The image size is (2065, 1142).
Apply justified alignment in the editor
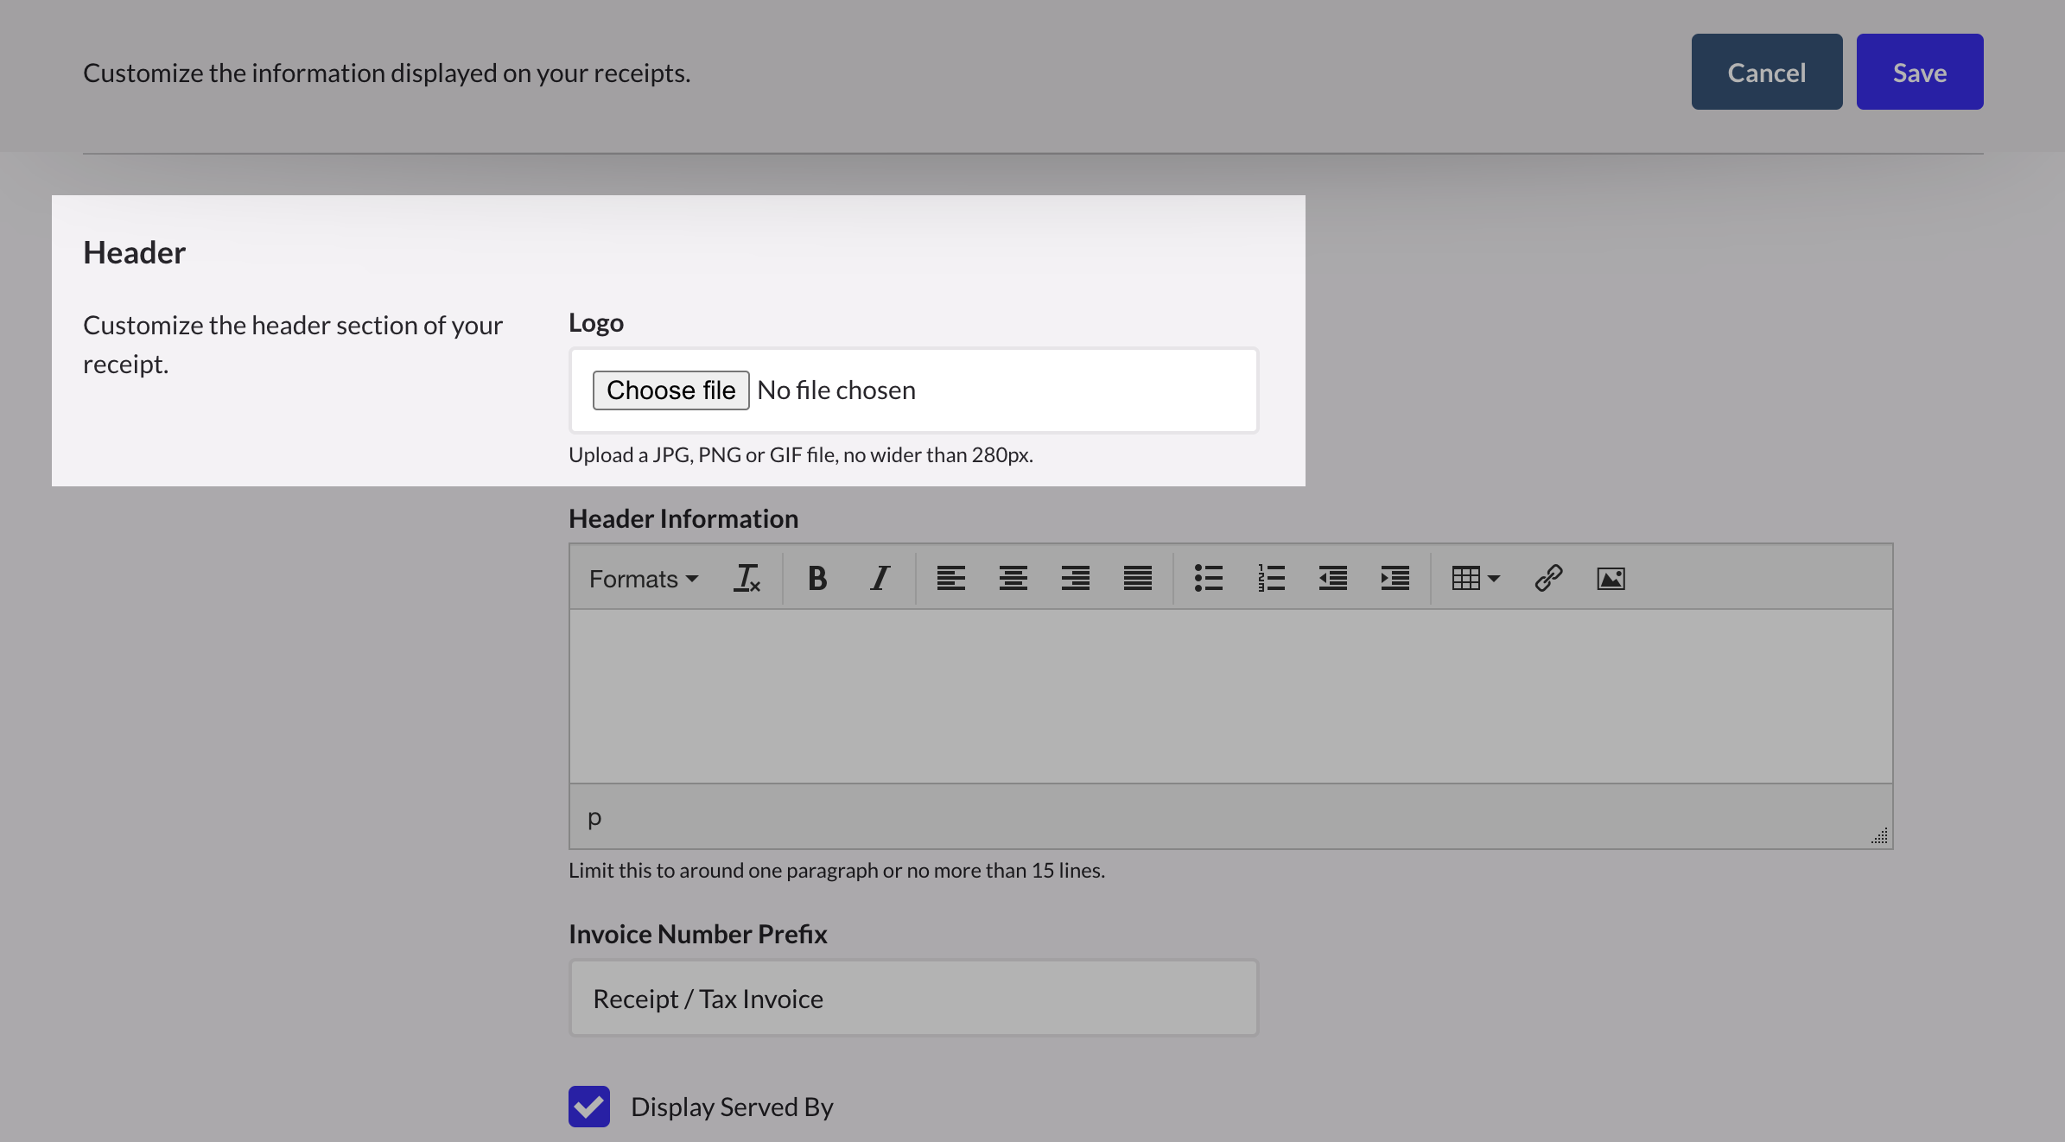pyautogui.click(x=1138, y=578)
